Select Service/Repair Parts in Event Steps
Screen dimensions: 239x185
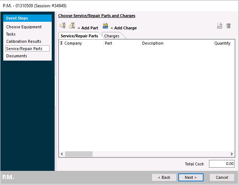click(24, 49)
